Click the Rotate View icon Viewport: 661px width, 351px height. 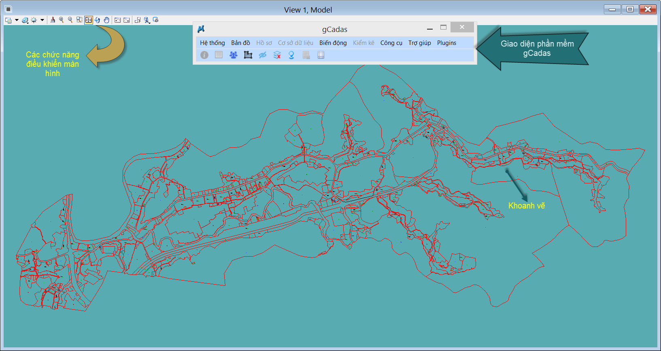click(x=98, y=20)
